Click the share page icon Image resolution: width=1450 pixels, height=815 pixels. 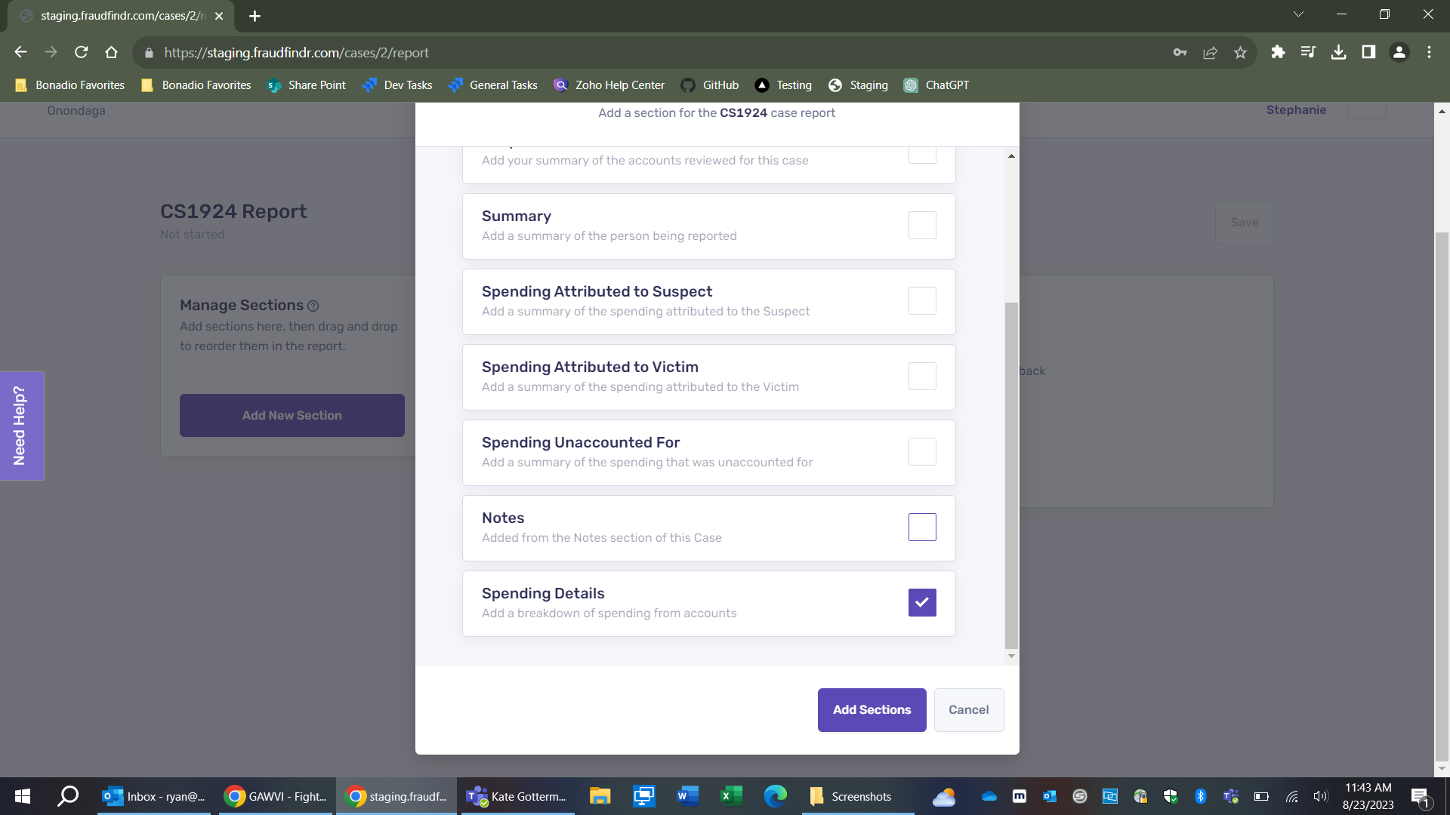pos(1210,52)
